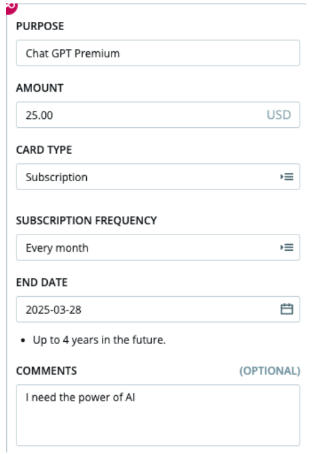Click into the Amount field showing 25.00
This screenshot has height=454, width=312.
click(x=158, y=115)
